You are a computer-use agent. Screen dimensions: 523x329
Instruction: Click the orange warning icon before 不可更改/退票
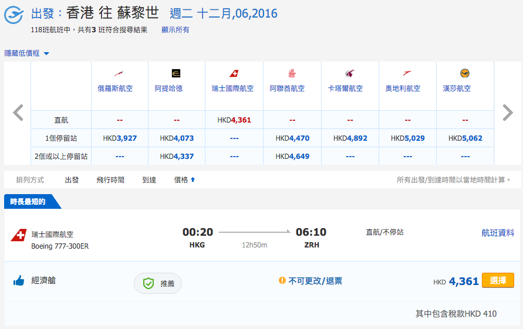pos(282,280)
